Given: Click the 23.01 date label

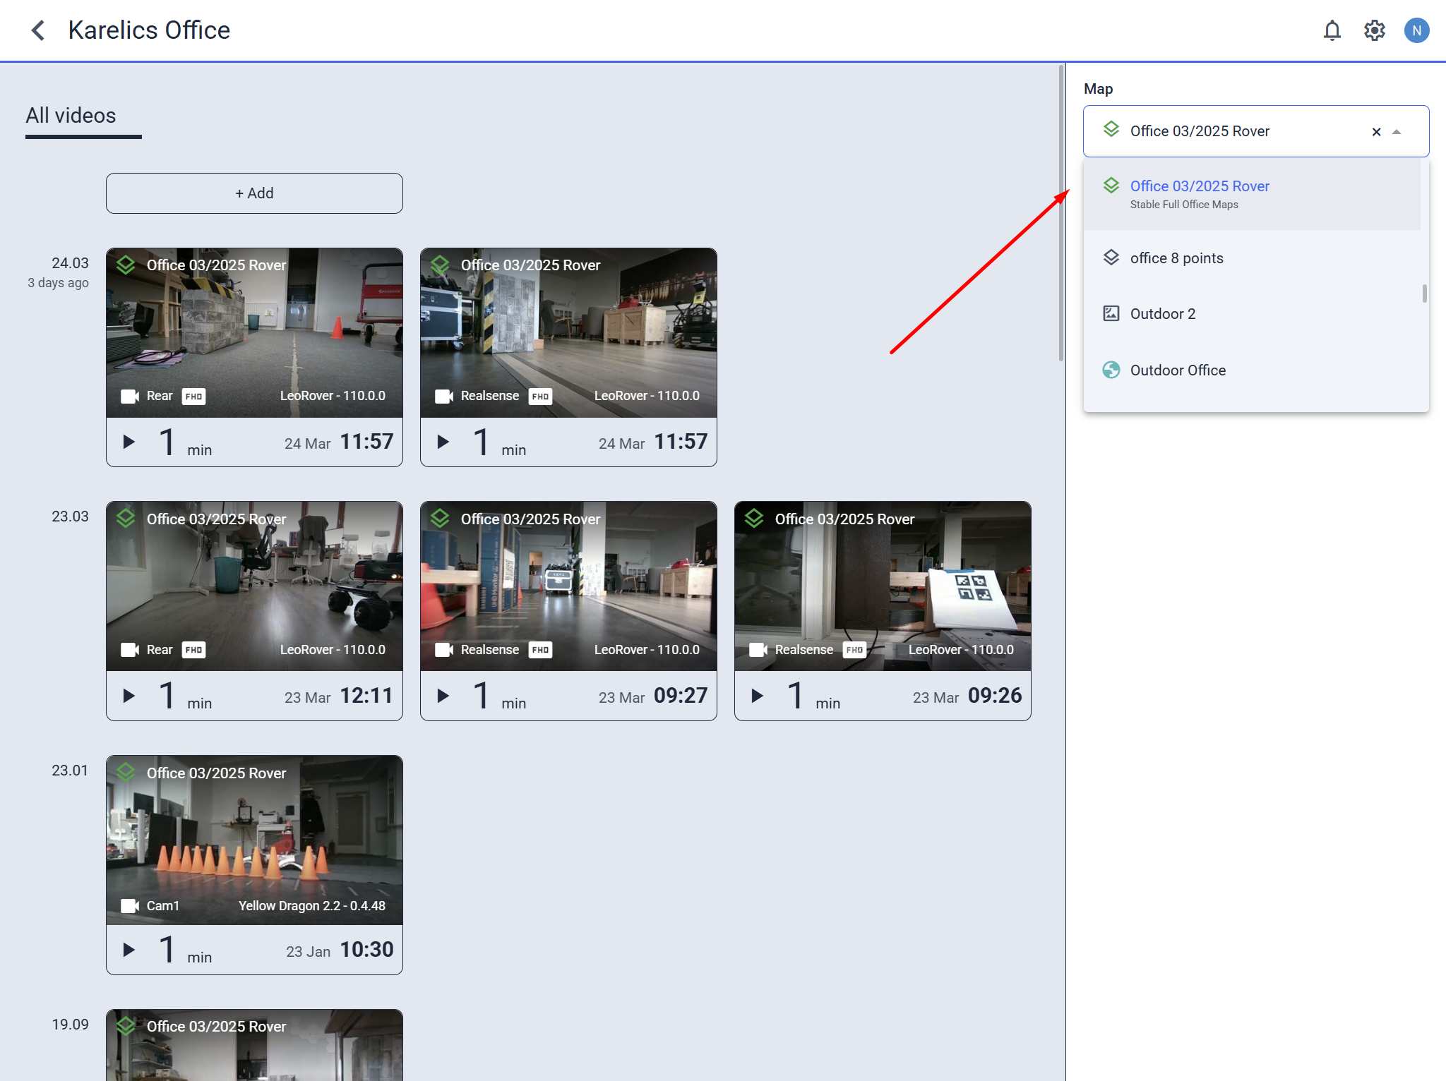Looking at the screenshot, I should click(70, 771).
